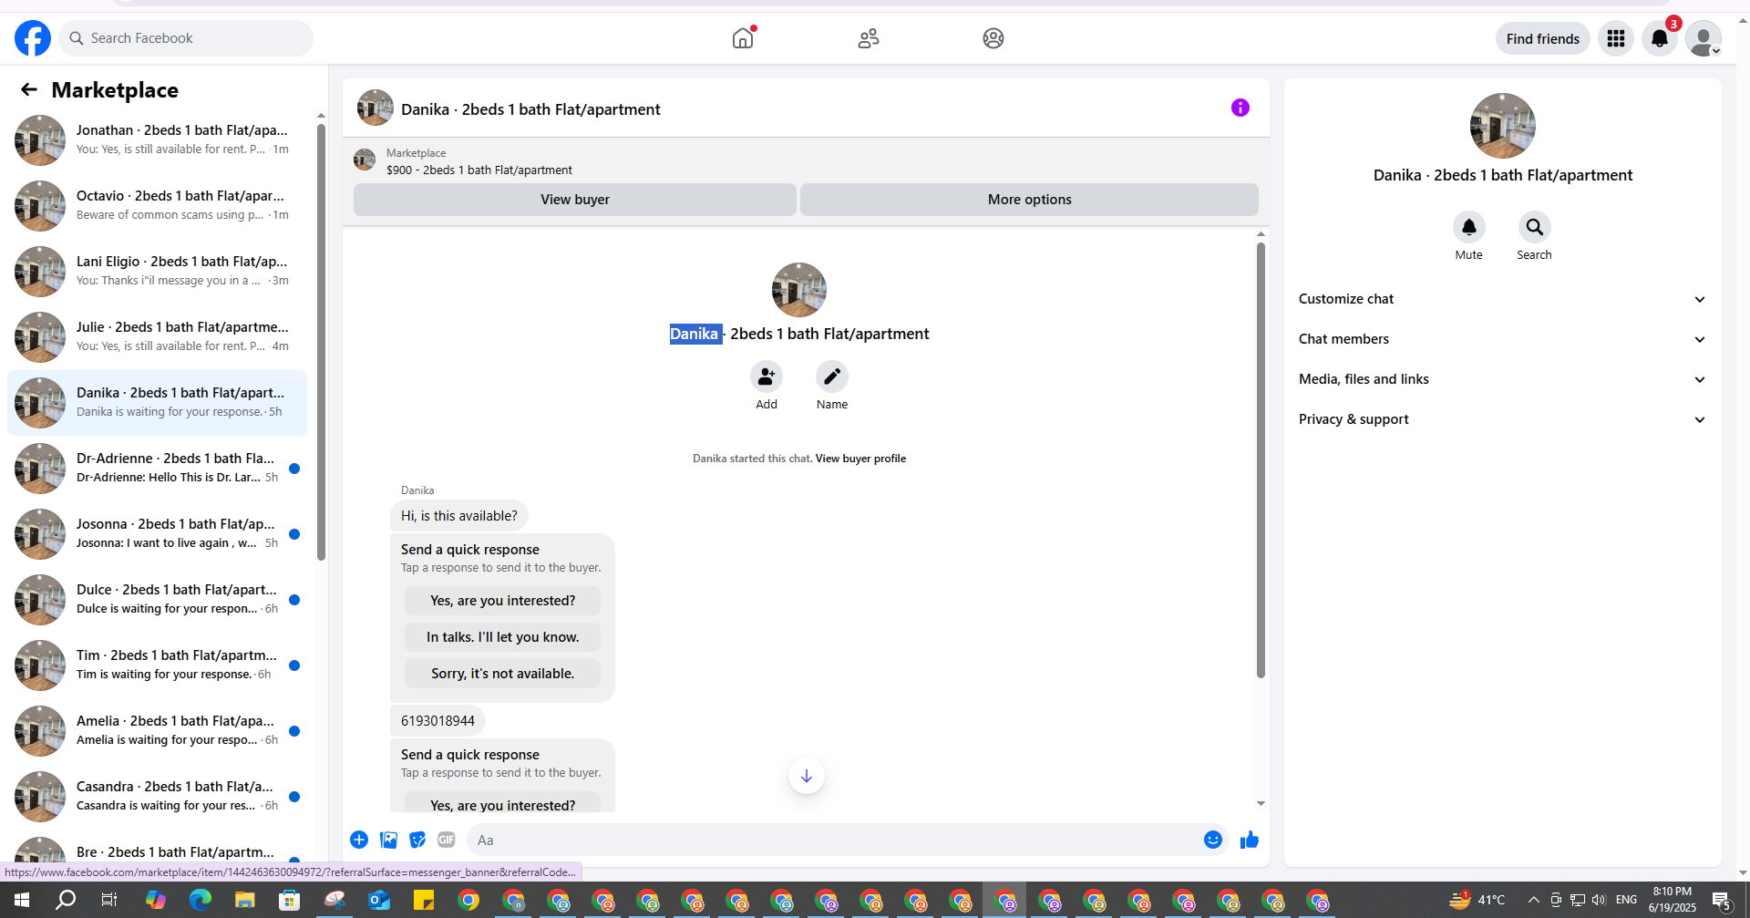Open File Explorer on taskbar

tap(245, 901)
